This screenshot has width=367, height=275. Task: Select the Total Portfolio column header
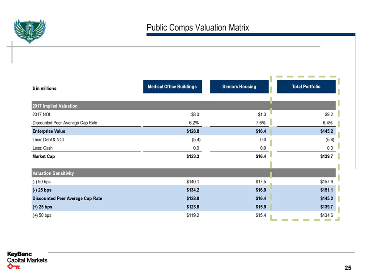pyautogui.click(x=306, y=86)
